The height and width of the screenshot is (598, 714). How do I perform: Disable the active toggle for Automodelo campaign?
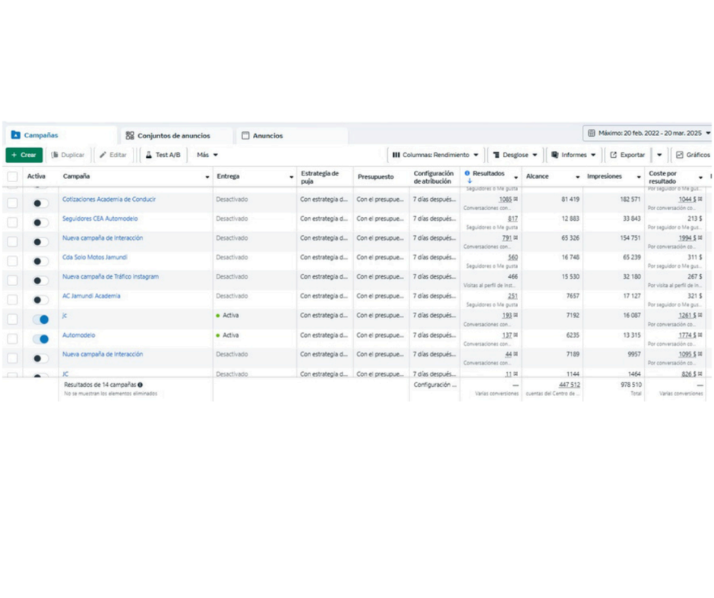40,338
